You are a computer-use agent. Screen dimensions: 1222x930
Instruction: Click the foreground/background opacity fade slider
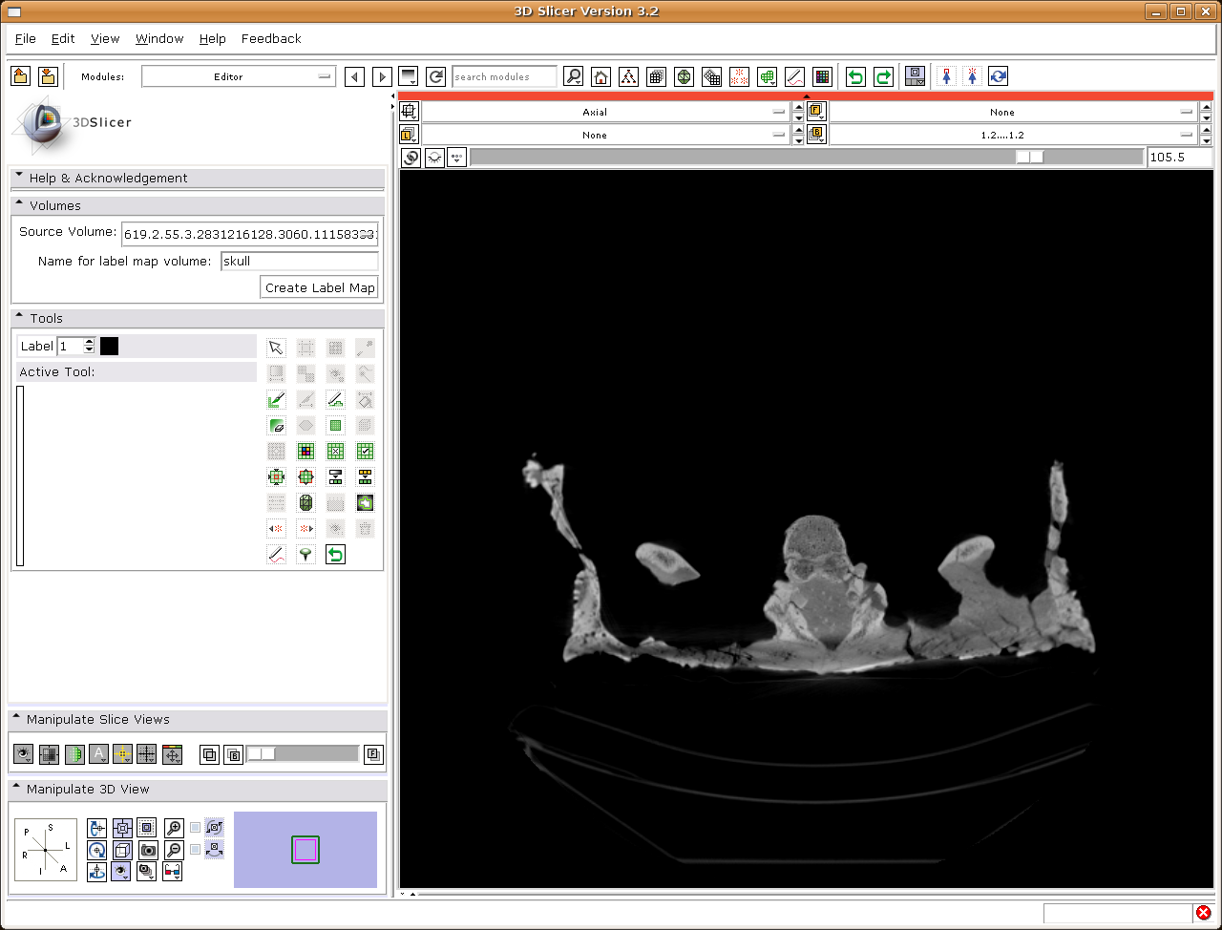pyautogui.click(x=303, y=754)
